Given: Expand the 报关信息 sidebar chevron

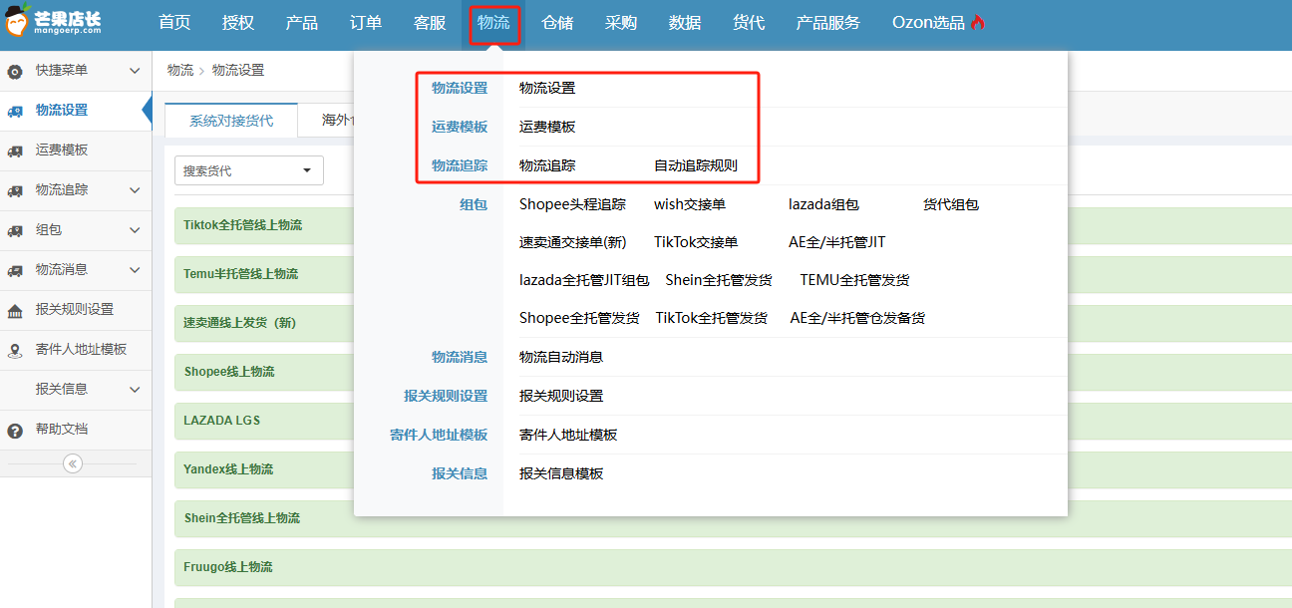Looking at the screenshot, I should (x=135, y=389).
